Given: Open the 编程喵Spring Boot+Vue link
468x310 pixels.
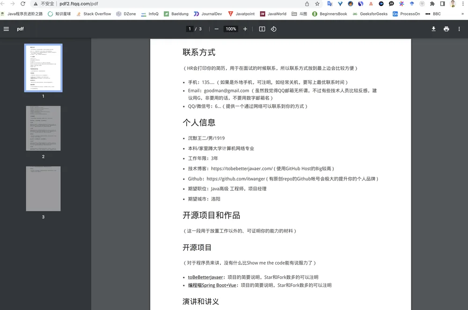Looking at the screenshot, I should [x=212, y=285].
